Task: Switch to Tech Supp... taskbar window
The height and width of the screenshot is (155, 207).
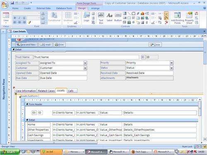Action: tap(141, 152)
